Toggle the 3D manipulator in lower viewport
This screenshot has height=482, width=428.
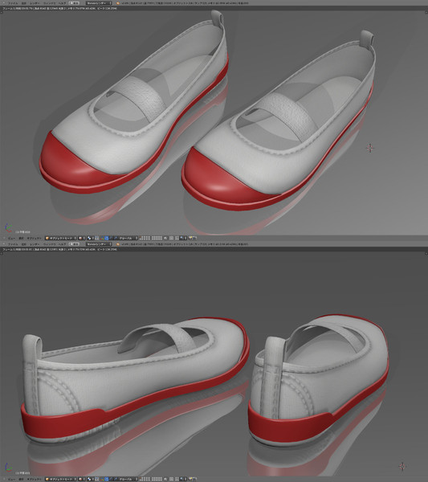[x=102, y=480]
